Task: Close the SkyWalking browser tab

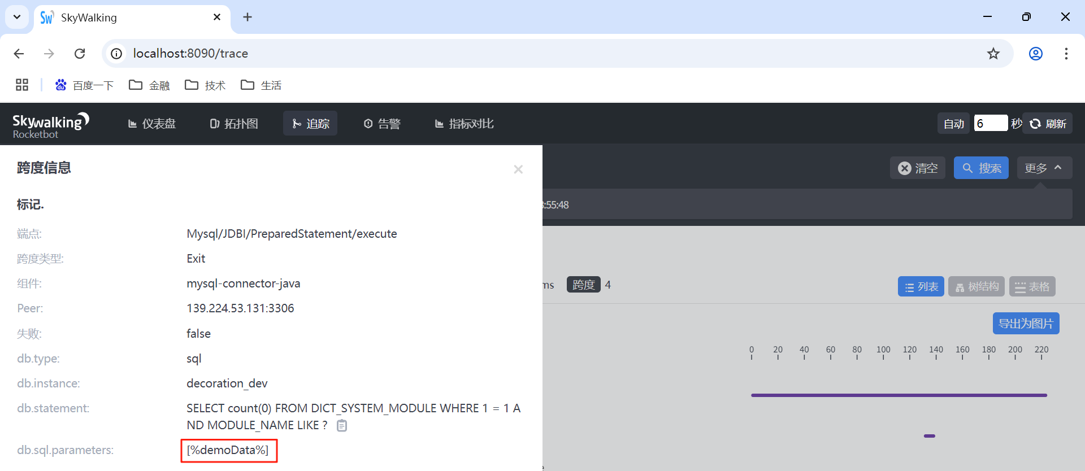Action: (217, 18)
